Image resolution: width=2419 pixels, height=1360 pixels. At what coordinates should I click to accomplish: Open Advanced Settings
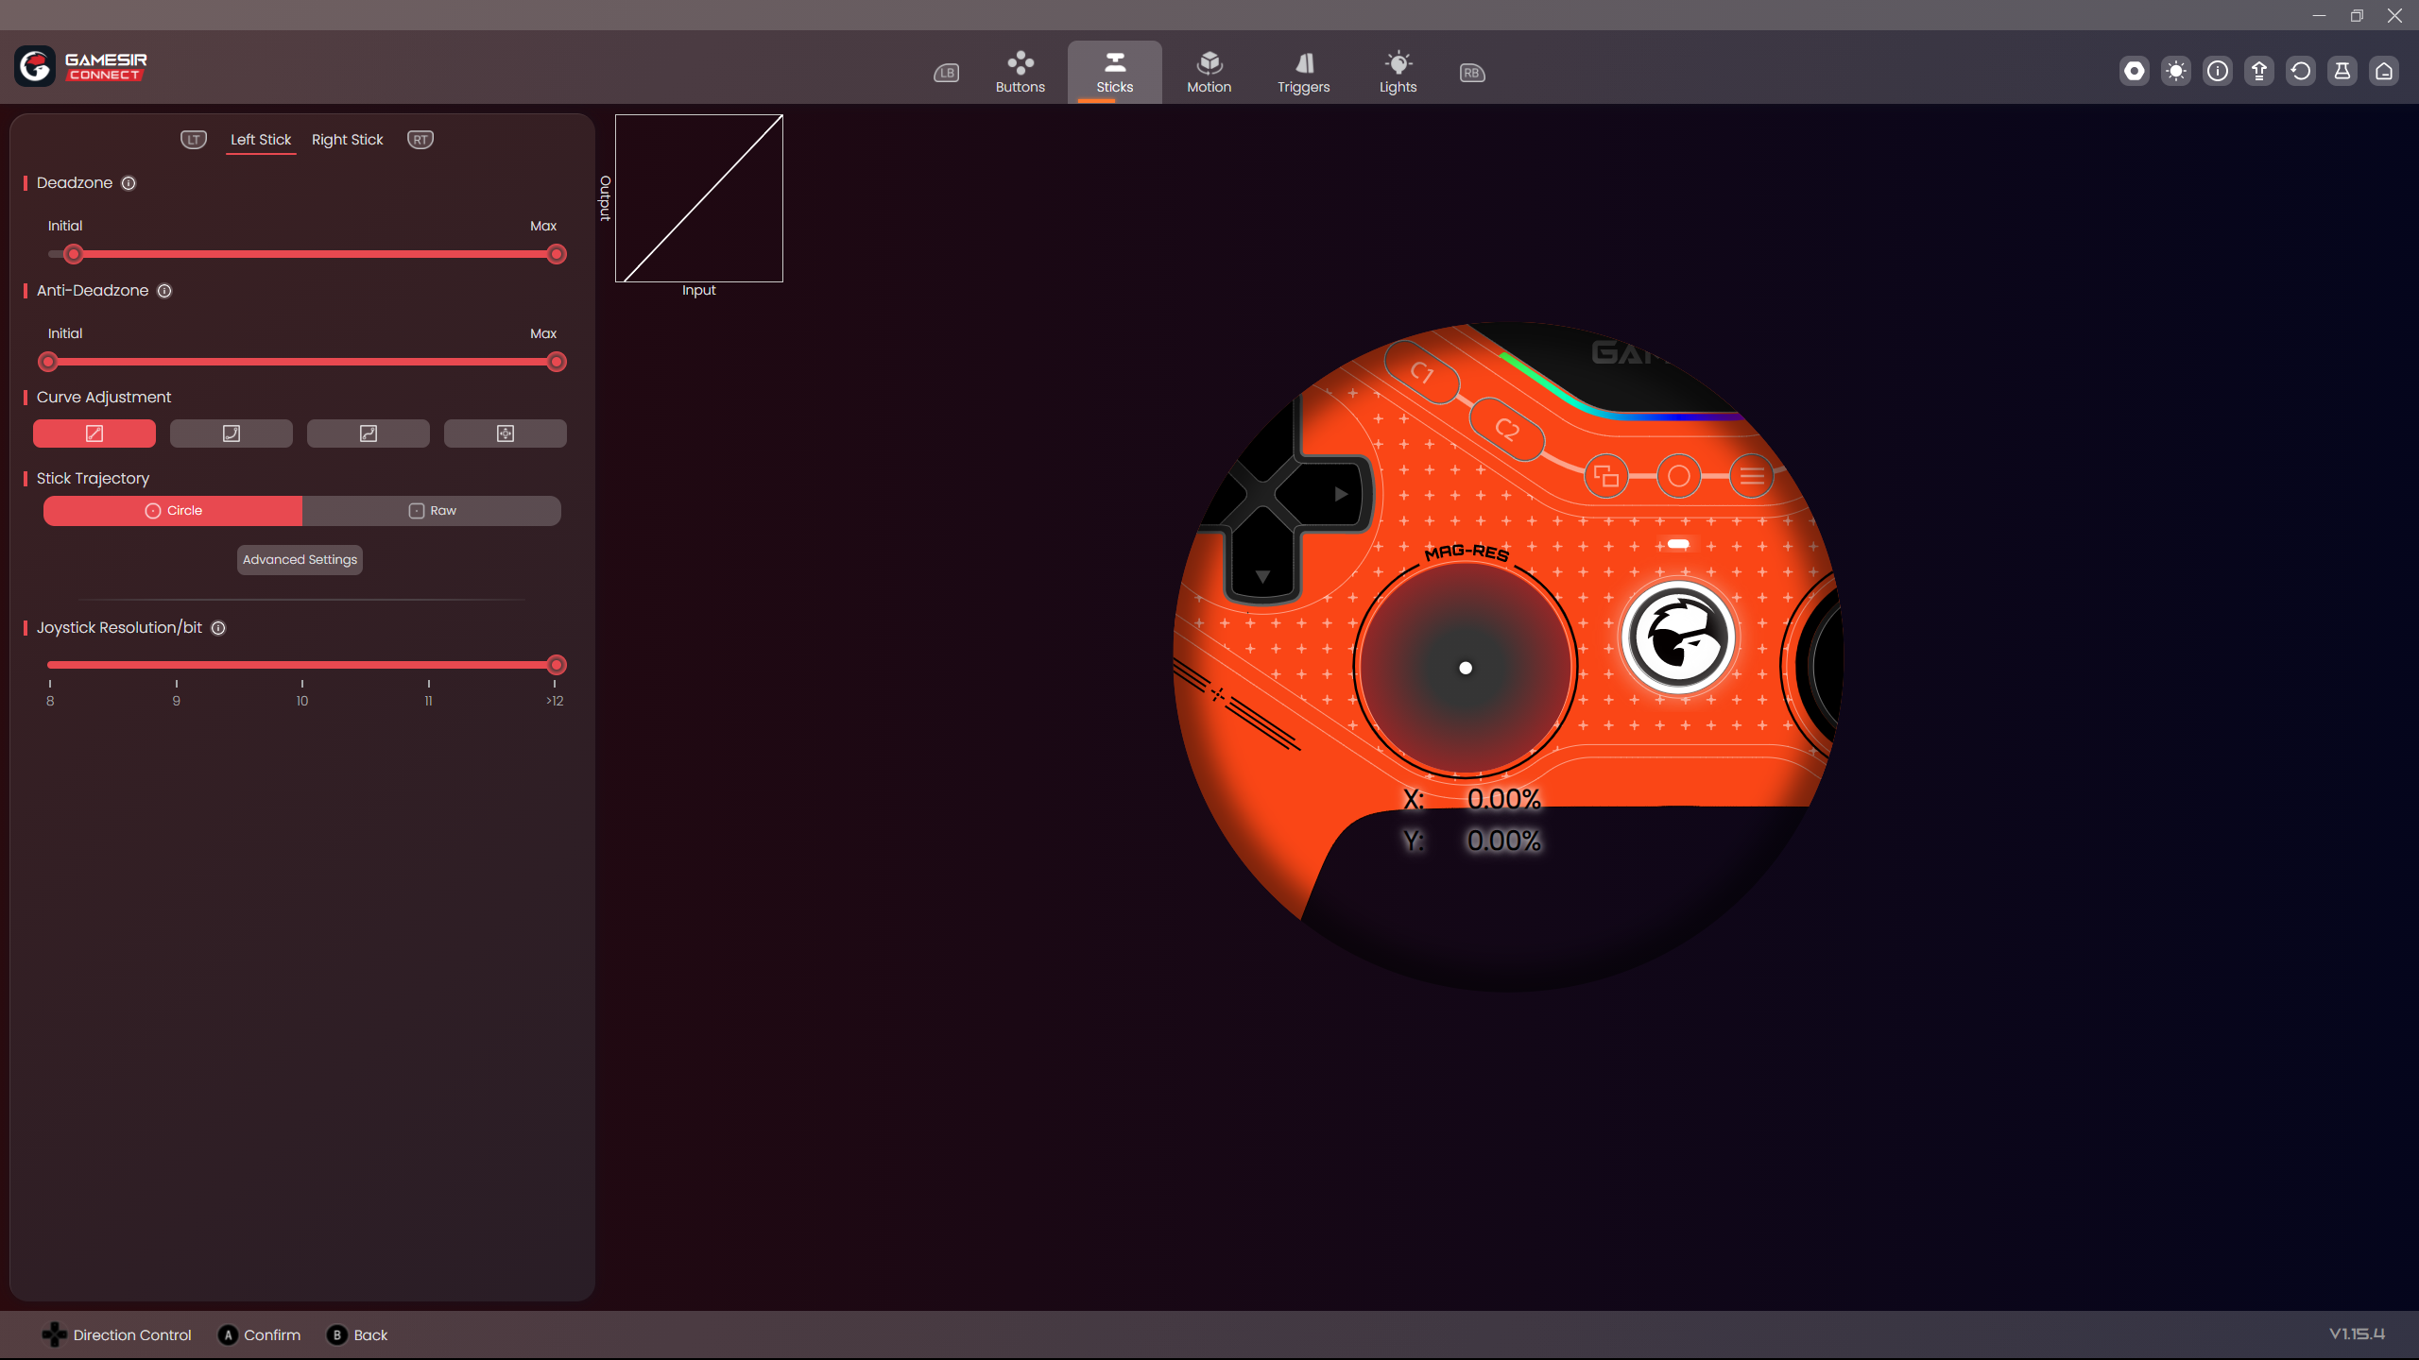tap(300, 560)
